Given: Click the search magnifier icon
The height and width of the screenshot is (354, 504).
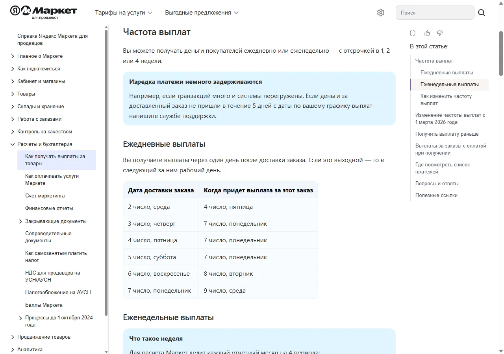Looking at the screenshot, I should tap(482, 13).
